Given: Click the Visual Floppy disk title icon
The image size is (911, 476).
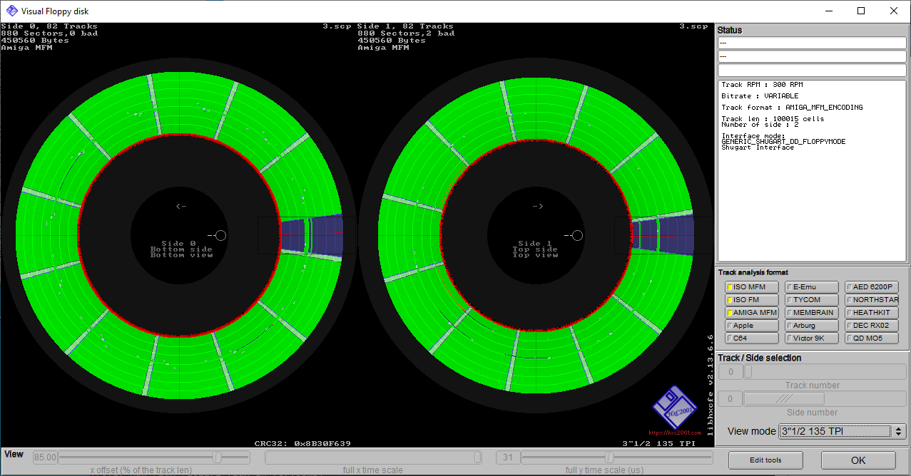Looking at the screenshot, I should click(x=12, y=11).
